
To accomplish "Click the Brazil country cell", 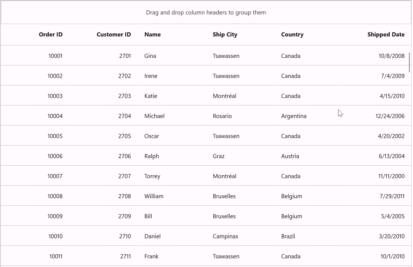I will 288,236.
